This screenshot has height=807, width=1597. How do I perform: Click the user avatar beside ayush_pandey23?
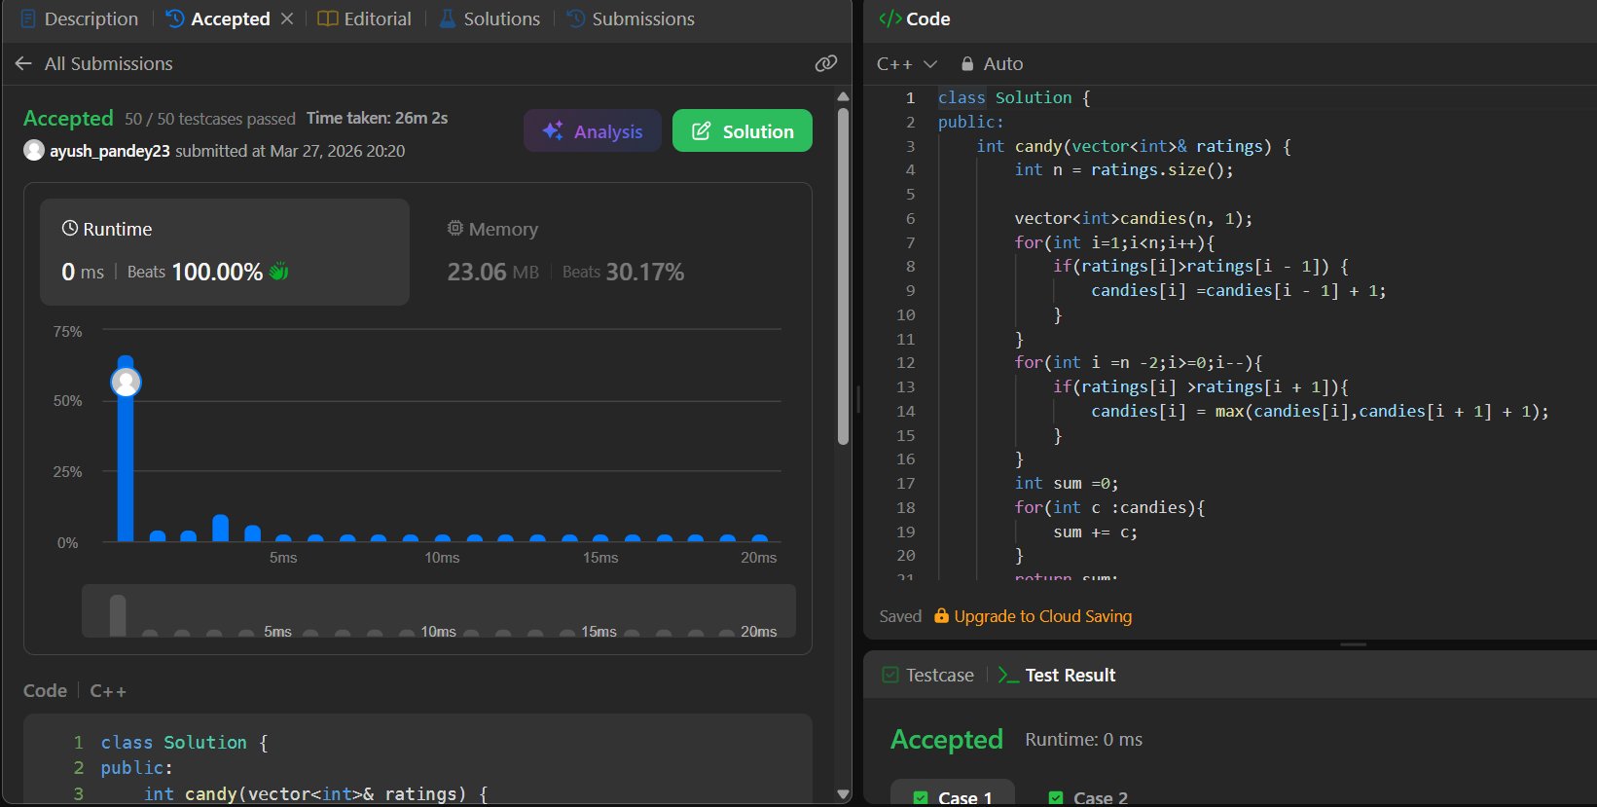pos(34,151)
